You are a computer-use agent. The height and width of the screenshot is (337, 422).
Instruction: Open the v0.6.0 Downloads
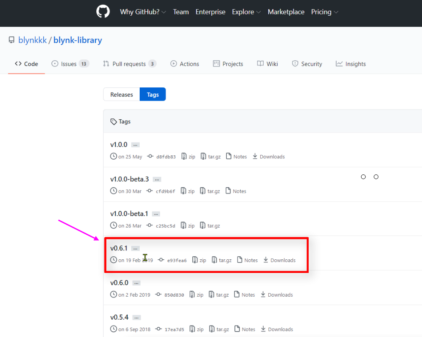click(x=277, y=295)
